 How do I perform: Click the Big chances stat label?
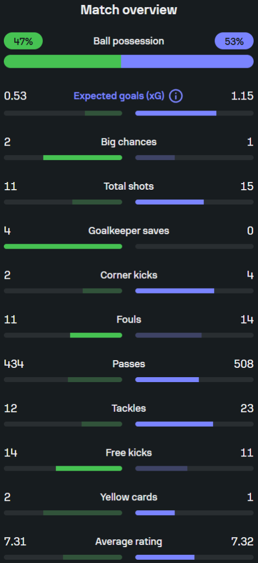[128, 142]
